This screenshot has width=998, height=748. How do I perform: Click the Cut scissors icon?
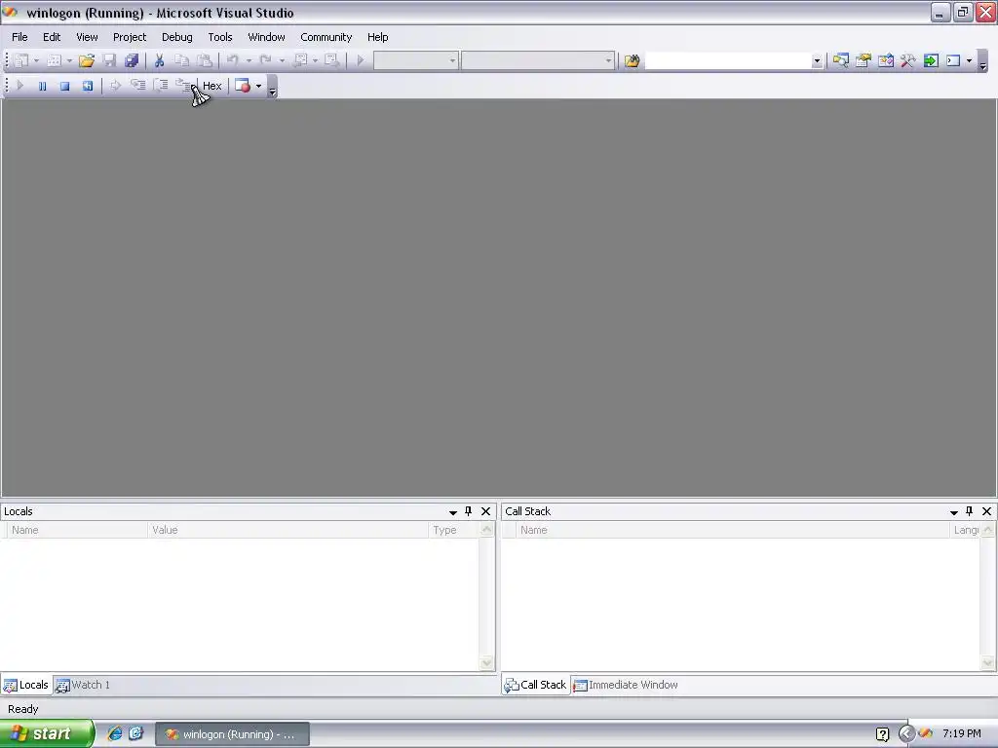(159, 60)
